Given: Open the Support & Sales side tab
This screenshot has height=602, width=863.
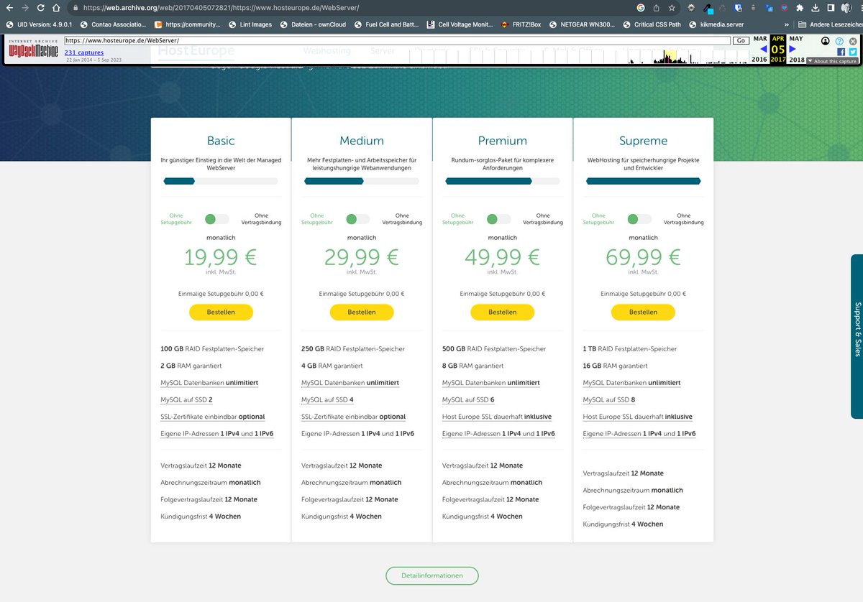Looking at the screenshot, I should click(x=857, y=336).
